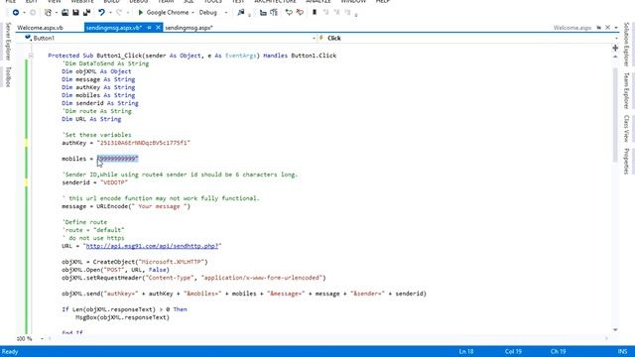Click the Navigate Backward arrow icon

pos(16,13)
